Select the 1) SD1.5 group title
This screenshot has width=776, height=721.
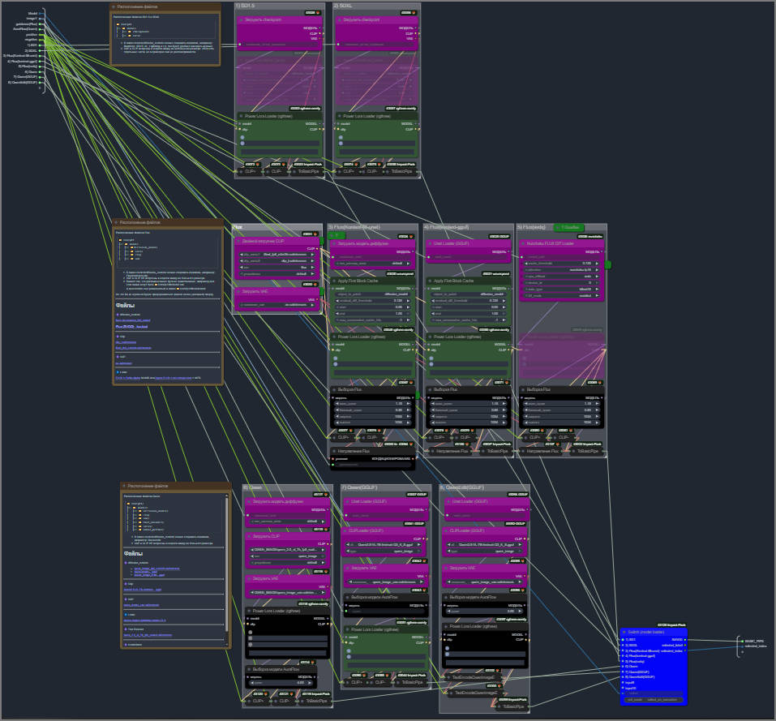pyautogui.click(x=245, y=6)
